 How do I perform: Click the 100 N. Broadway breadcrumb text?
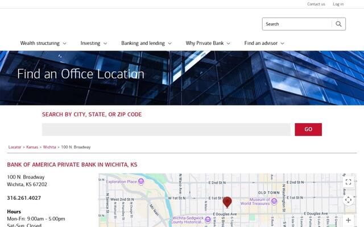tap(76, 147)
